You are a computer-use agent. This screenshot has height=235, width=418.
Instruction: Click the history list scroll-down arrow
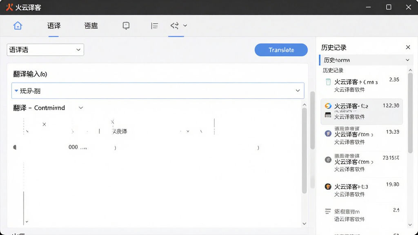410,225
